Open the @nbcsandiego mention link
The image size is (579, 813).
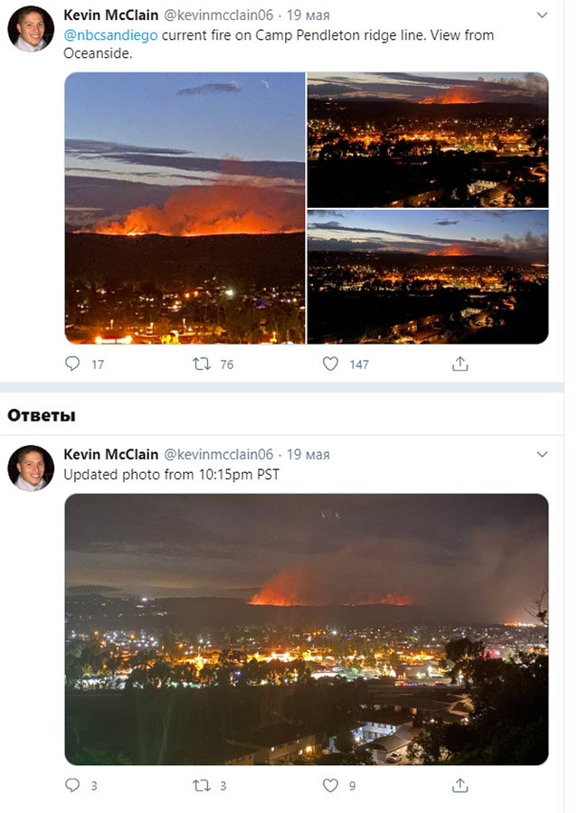[x=110, y=35]
